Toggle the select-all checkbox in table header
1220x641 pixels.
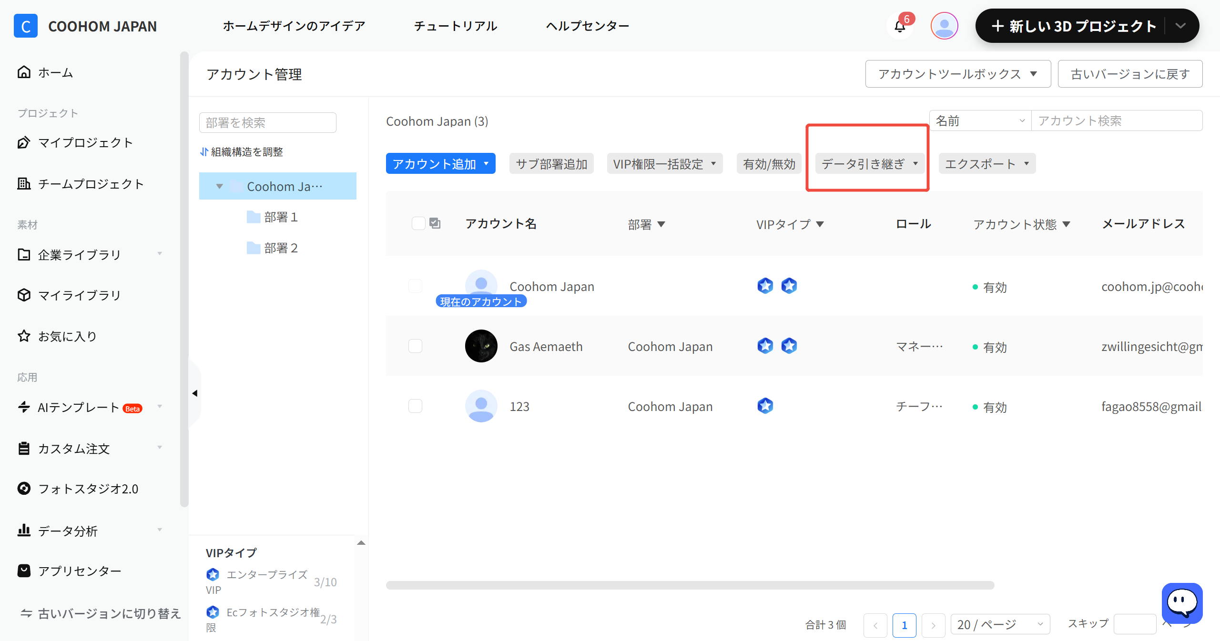[418, 223]
